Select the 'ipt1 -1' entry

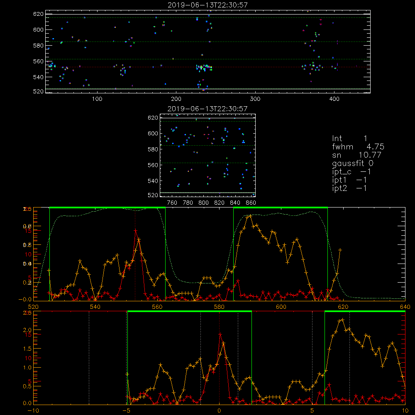(x=349, y=180)
